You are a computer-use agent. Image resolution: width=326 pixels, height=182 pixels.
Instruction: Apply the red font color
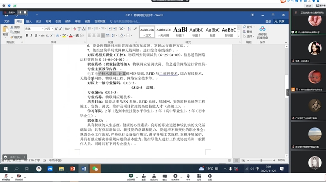coord(71,36)
